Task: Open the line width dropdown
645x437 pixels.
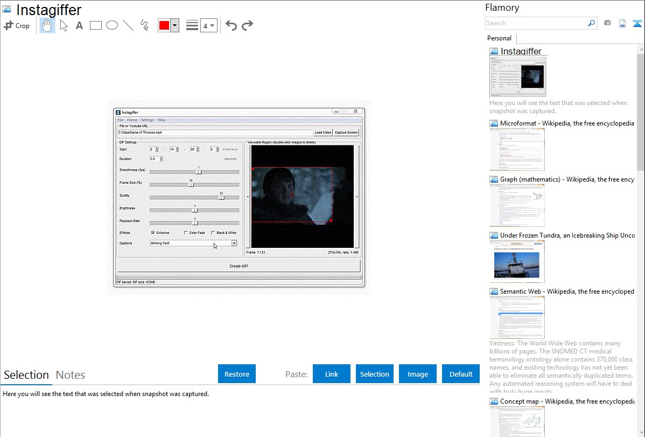Action: coord(208,25)
